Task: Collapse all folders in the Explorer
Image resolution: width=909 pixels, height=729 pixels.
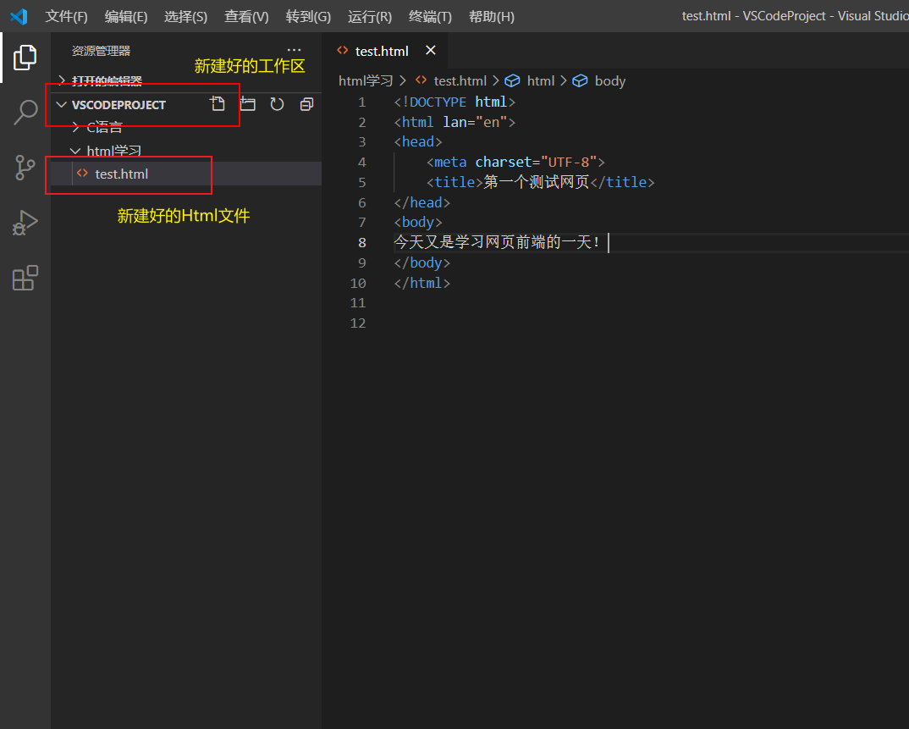Action: pos(306,102)
